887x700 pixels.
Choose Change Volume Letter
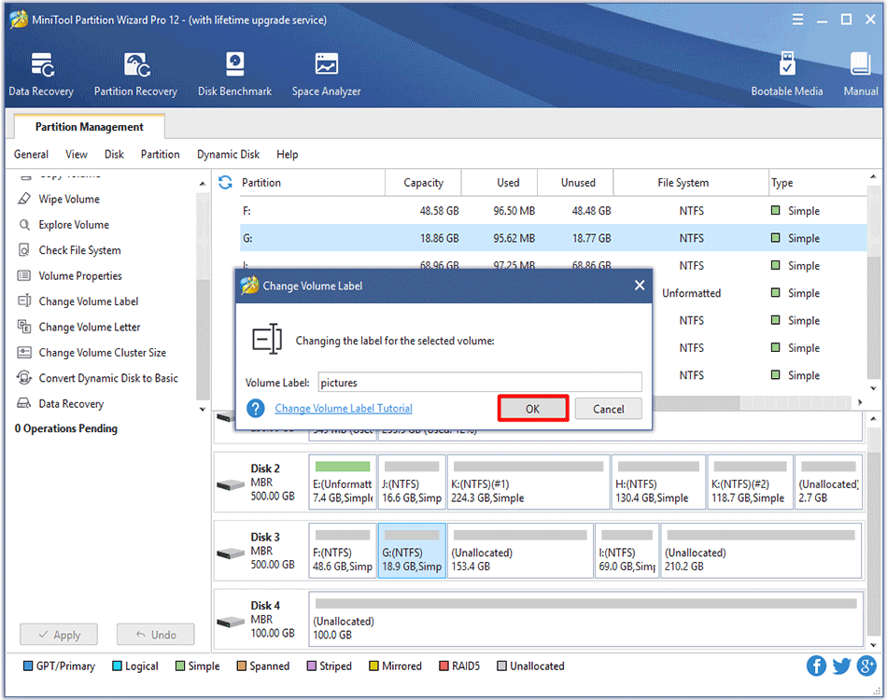(90, 327)
